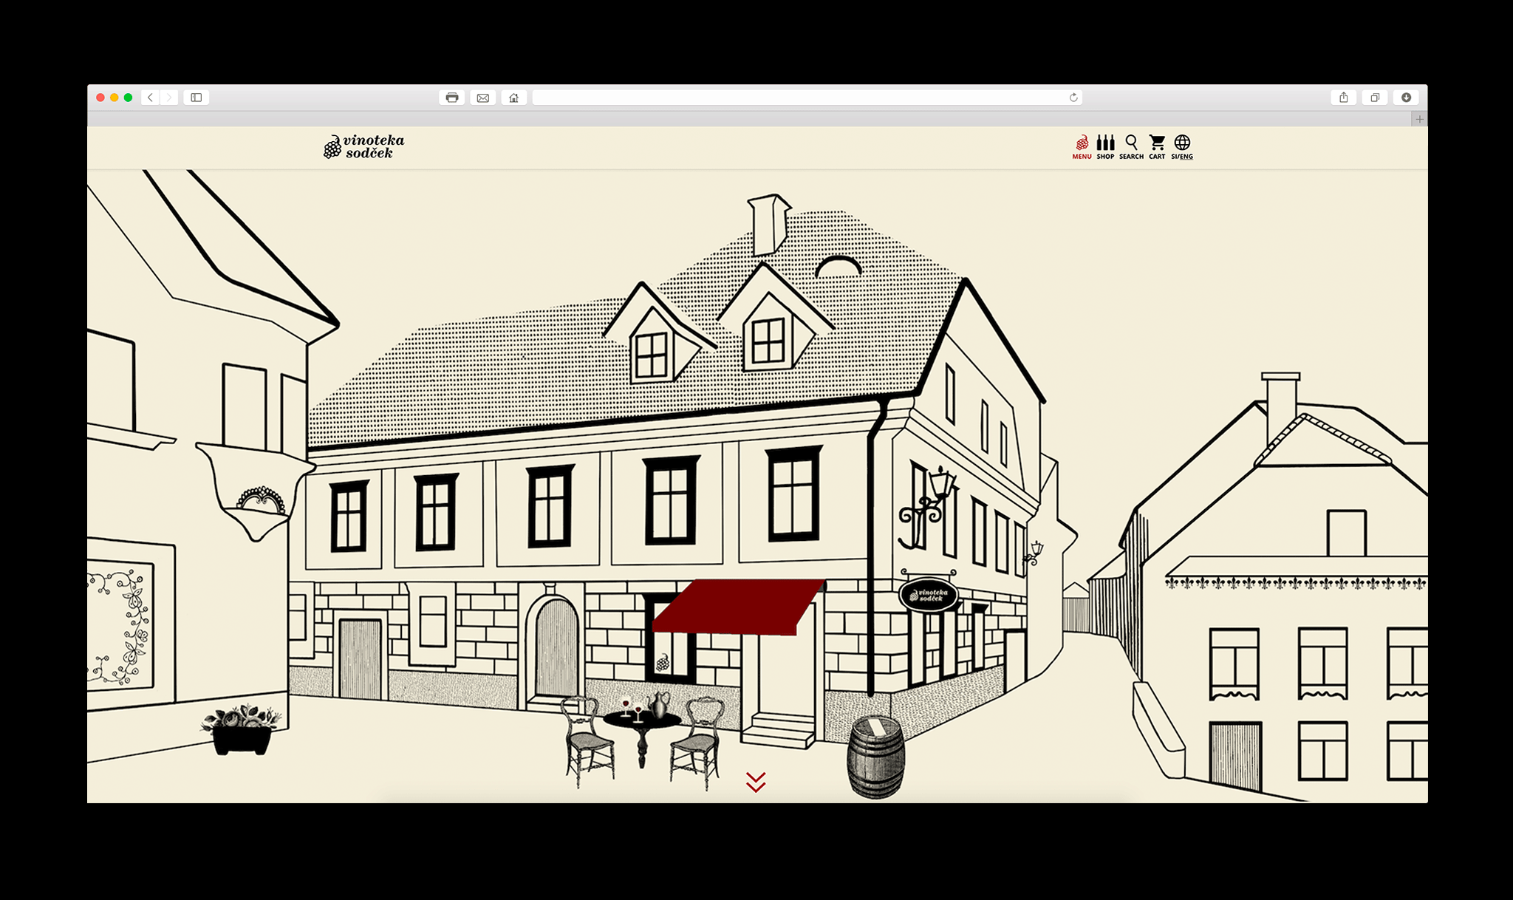Click the dark red awning
This screenshot has width=1513, height=900.
click(x=737, y=607)
